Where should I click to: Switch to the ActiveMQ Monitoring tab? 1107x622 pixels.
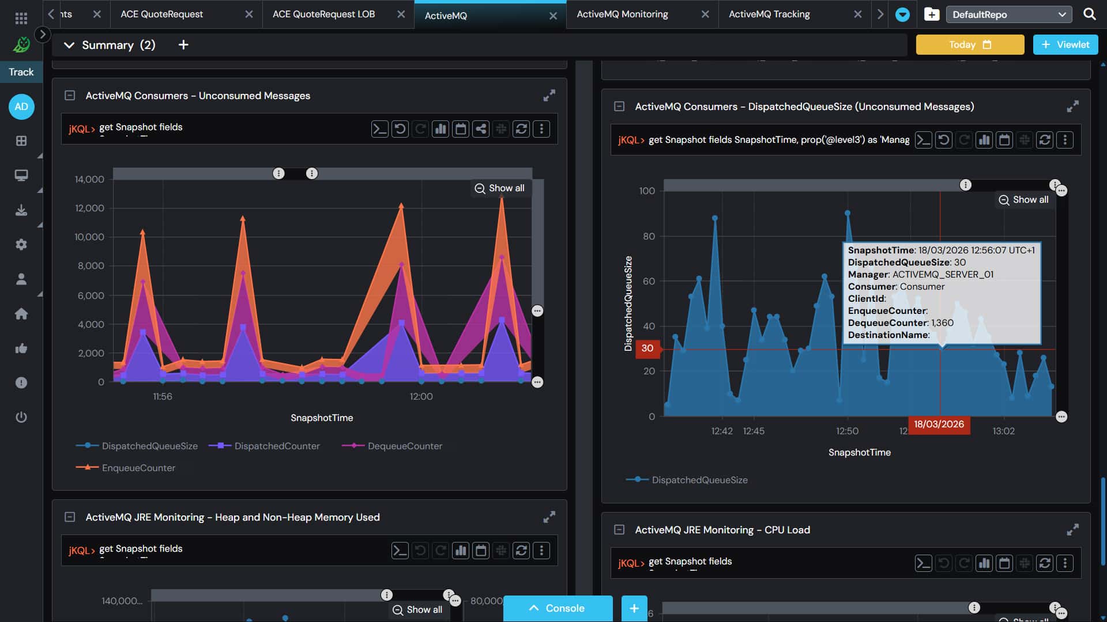point(622,14)
